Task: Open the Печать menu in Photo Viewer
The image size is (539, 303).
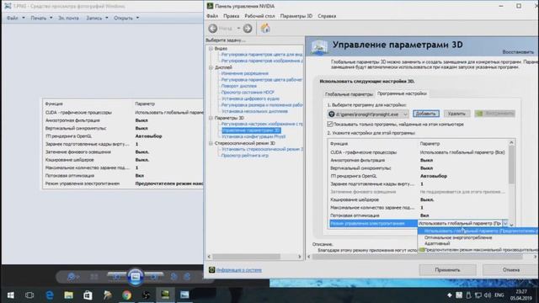Action: (x=41, y=18)
